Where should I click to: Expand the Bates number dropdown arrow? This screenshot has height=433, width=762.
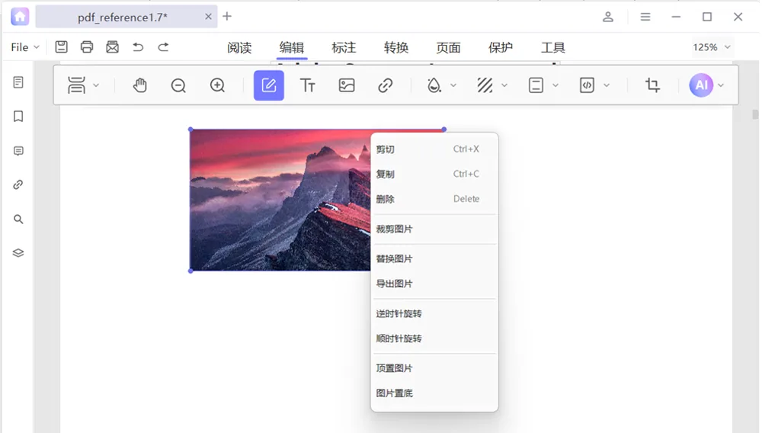[607, 85]
